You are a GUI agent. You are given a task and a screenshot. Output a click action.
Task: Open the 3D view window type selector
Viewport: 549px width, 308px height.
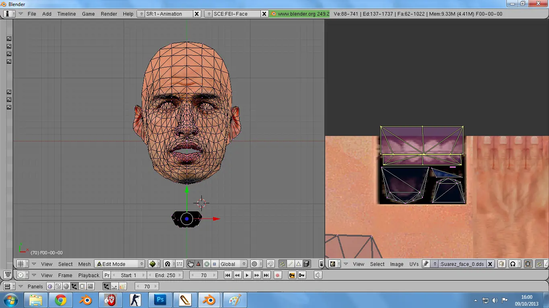(23, 264)
